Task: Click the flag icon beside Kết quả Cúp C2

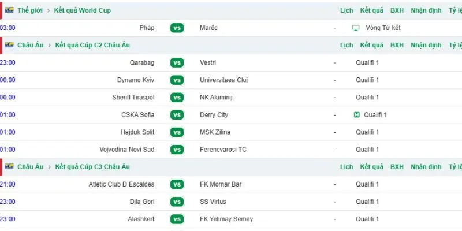Action: pyautogui.click(x=9, y=45)
